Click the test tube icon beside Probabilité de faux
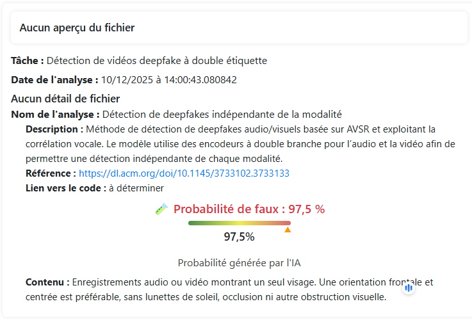 pyautogui.click(x=161, y=209)
